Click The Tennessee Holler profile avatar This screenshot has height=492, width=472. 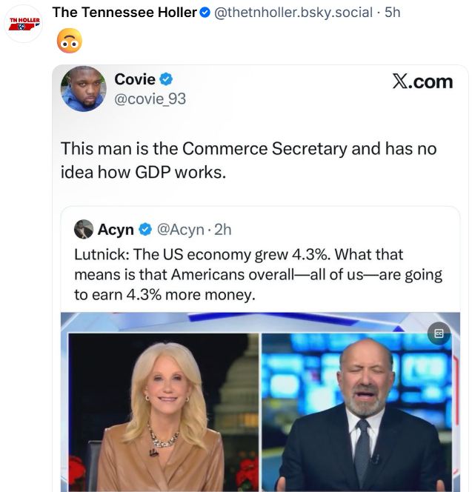point(24,24)
